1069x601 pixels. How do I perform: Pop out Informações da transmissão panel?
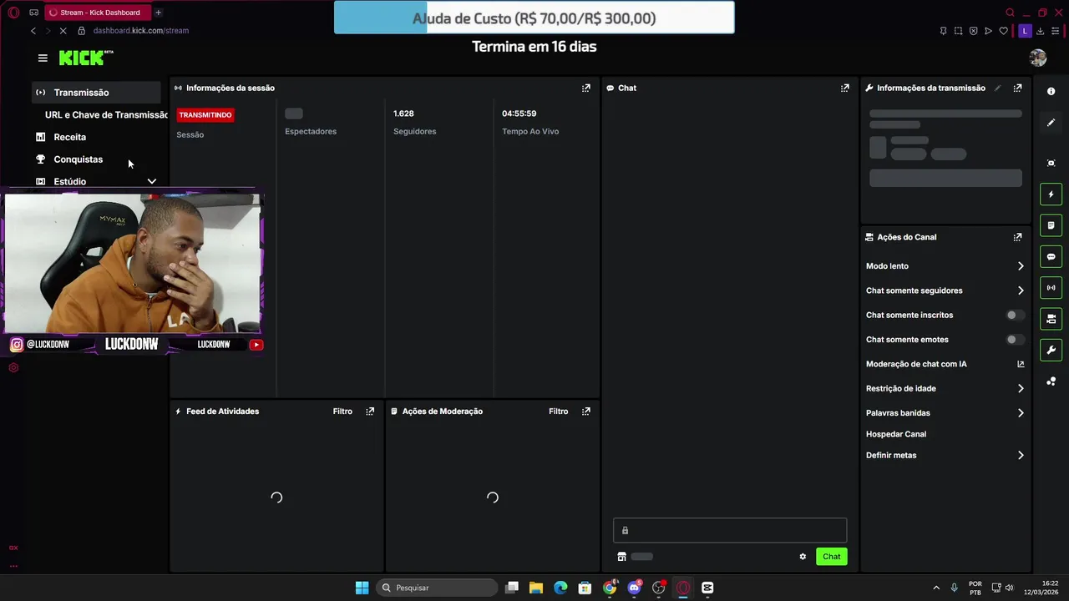pos(1017,88)
